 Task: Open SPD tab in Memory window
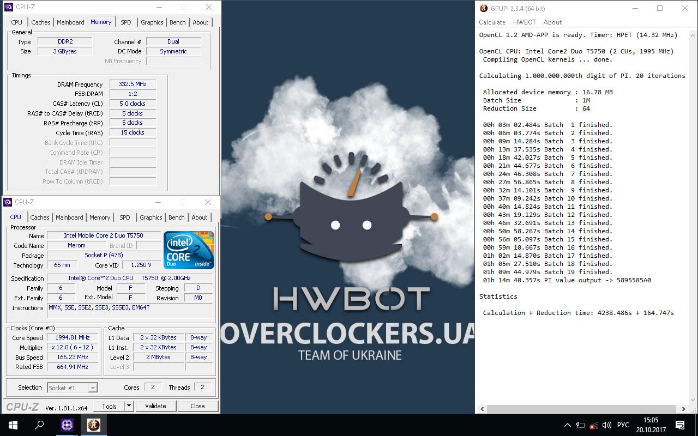pos(126,22)
